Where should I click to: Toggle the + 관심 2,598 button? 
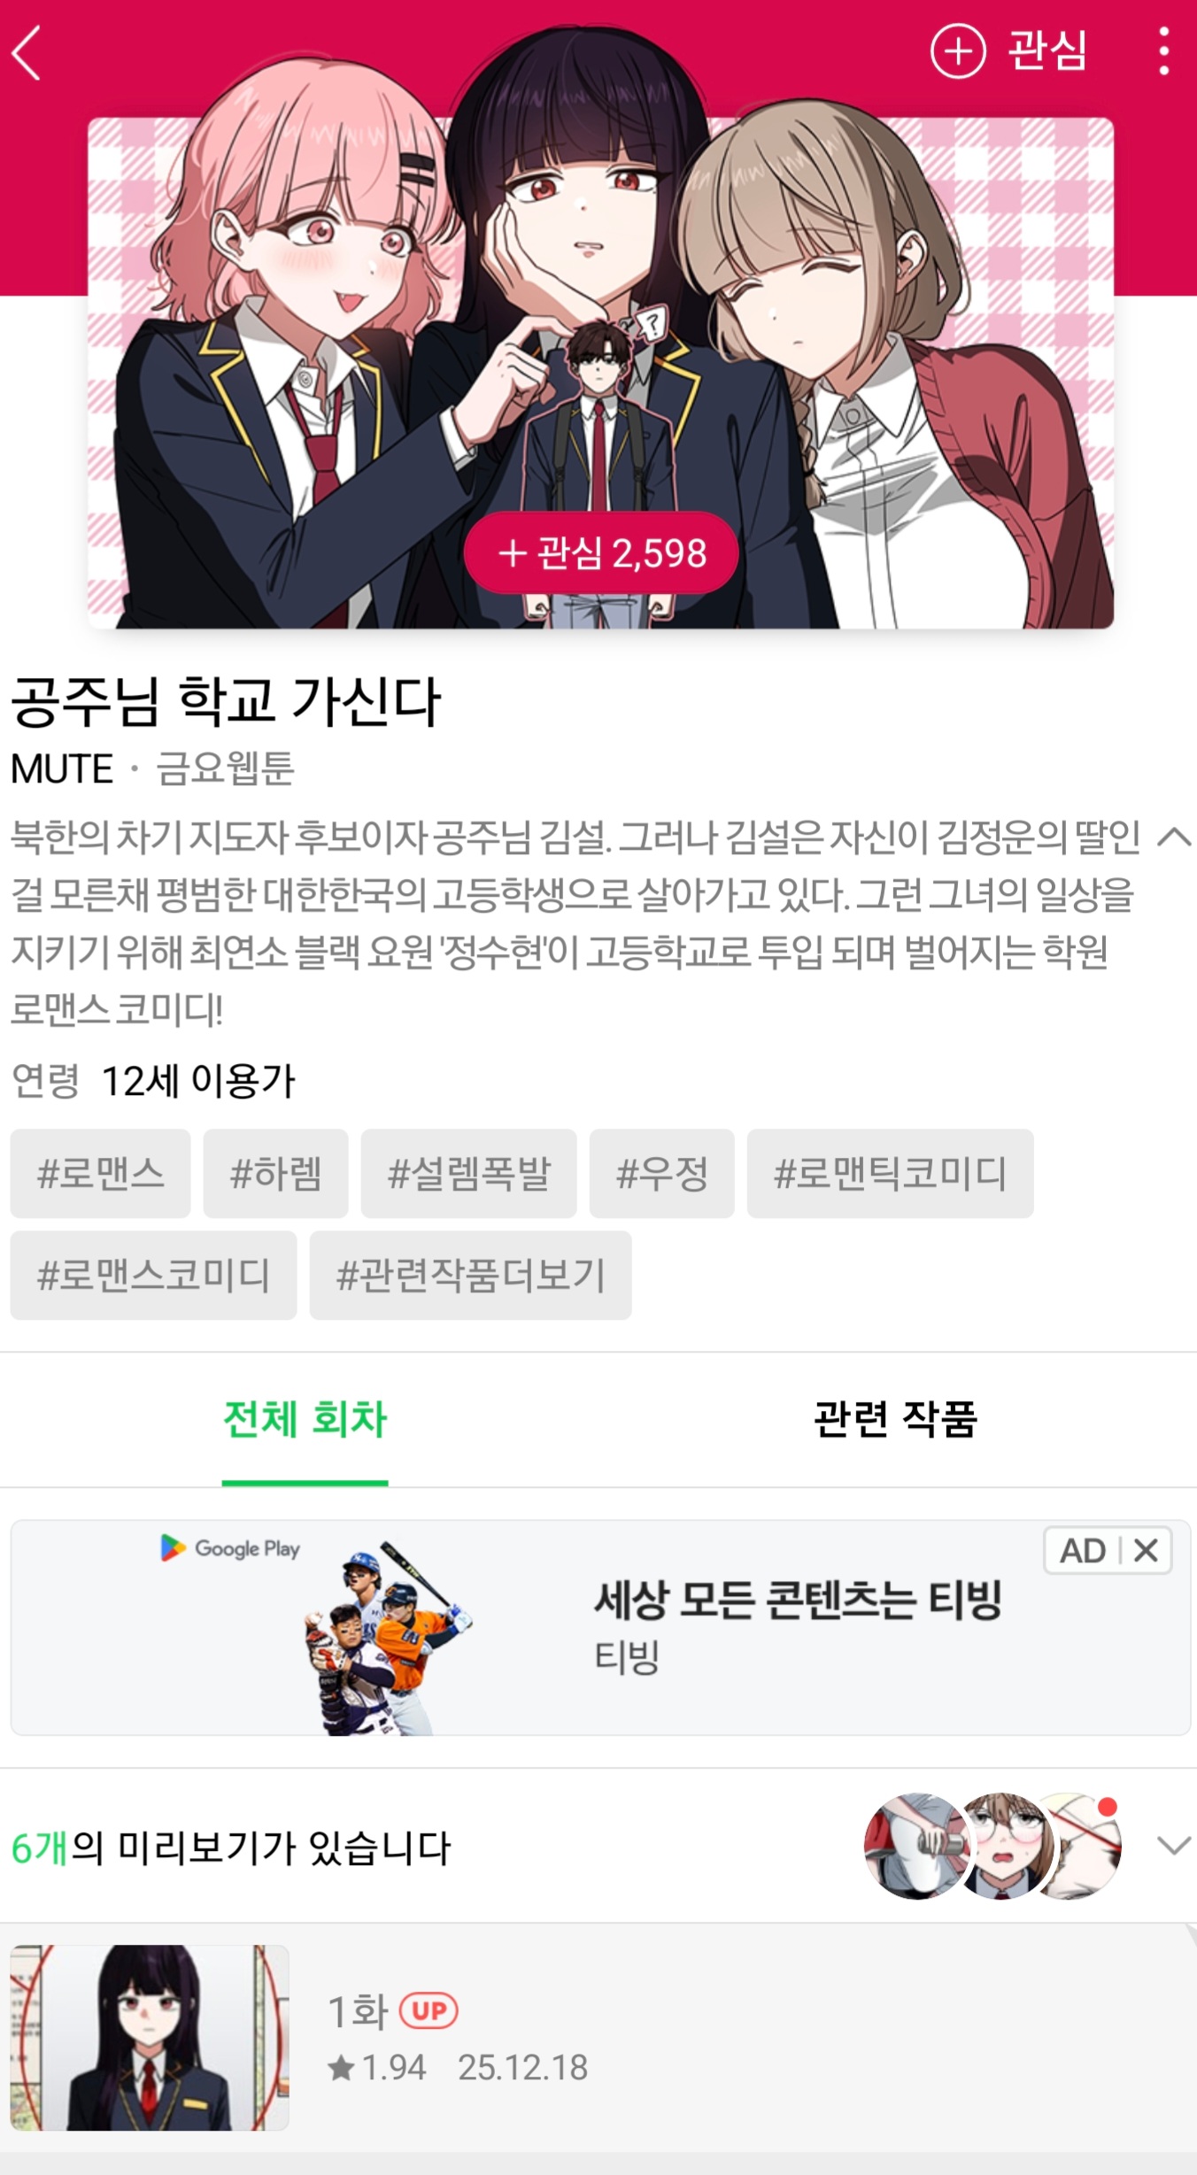pos(601,553)
